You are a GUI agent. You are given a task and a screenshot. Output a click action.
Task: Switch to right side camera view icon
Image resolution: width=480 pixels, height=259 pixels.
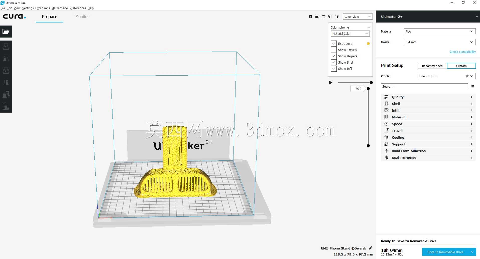point(337,17)
